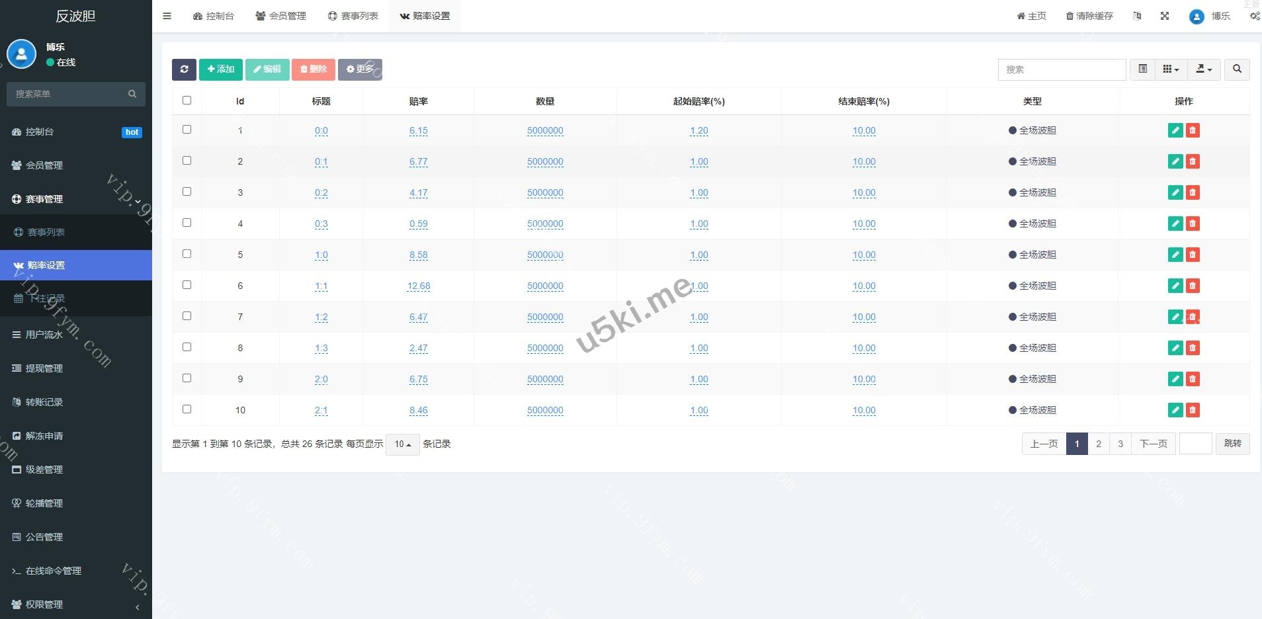Open the export data dropdown
Viewport: 1262px width, 619px height.
point(1204,69)
